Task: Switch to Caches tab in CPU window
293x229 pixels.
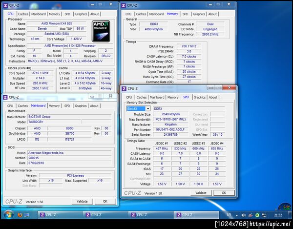Action: coord(23,14)
